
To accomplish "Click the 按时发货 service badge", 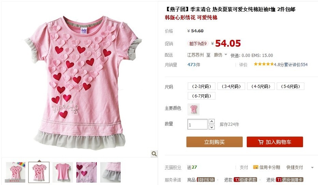I will (x=206, y=180).
